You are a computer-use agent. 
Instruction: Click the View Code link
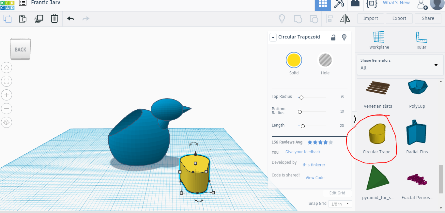pyautogui.click(x=315, y=178)
